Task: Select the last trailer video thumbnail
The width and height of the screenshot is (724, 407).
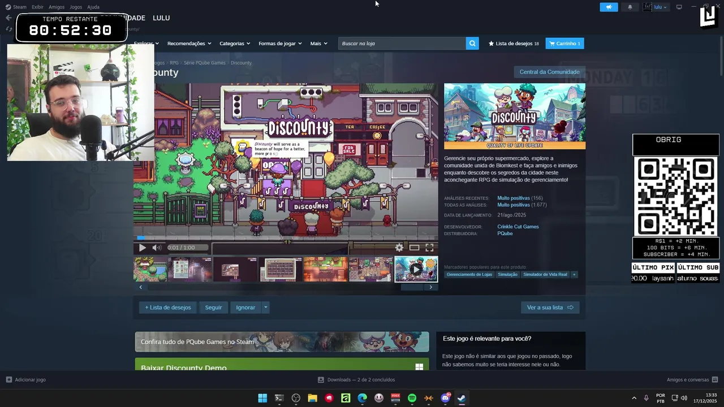Action: (x=416, y=269)
